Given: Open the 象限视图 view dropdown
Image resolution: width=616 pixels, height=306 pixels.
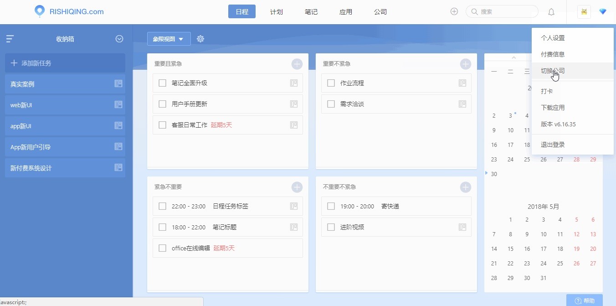Looking at the screenshot, I should click(x=169, y=39).
